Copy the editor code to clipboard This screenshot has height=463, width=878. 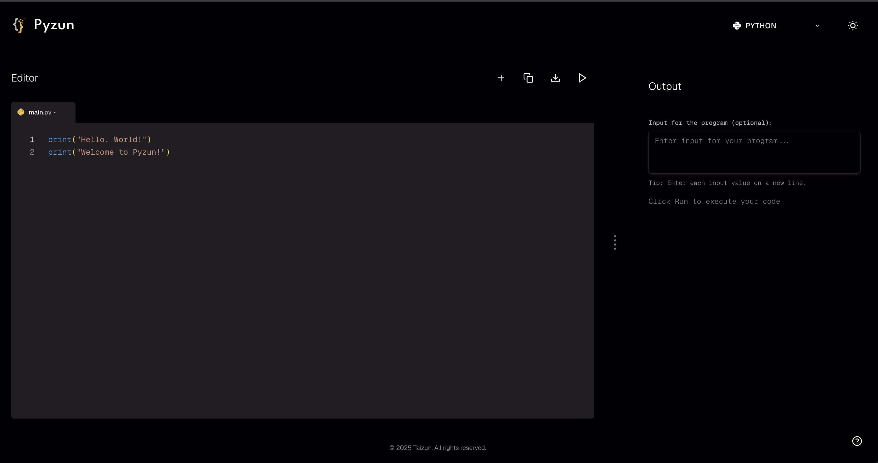(528, 78)
